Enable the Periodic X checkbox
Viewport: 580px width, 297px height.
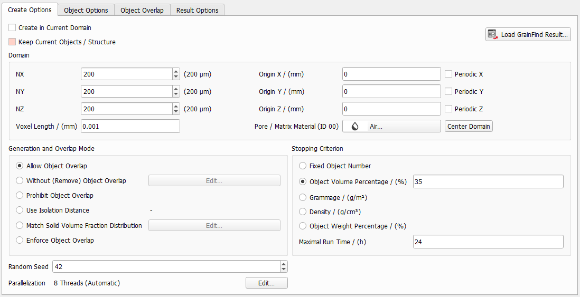(448, 74)
